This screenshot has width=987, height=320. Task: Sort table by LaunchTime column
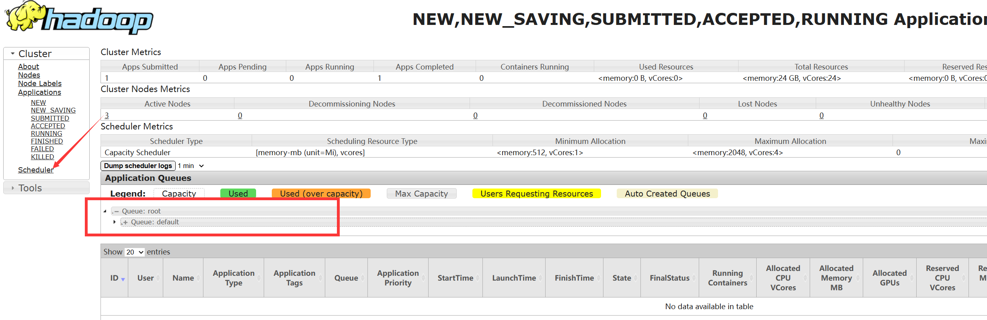(x=514, y=278)
